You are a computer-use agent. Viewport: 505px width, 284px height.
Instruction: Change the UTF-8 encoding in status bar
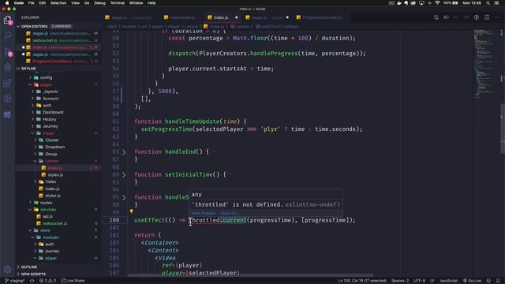click(x=419, y=281)
